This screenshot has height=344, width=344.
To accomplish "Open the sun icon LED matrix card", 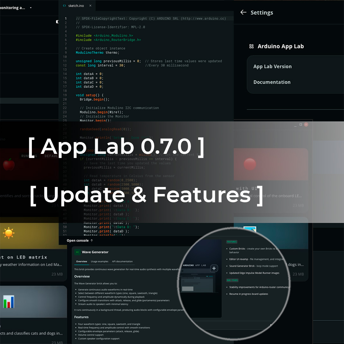I will [33, 249].
